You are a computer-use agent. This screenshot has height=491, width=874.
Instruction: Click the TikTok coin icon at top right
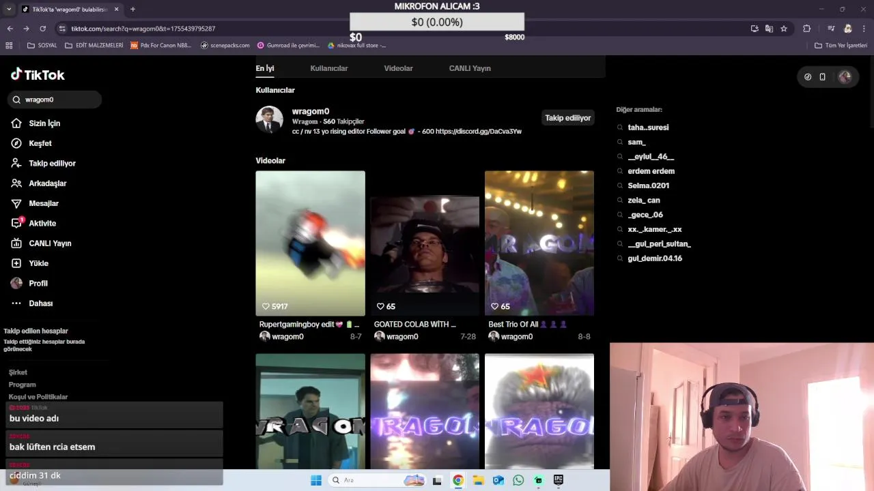[x=808, y=77]
